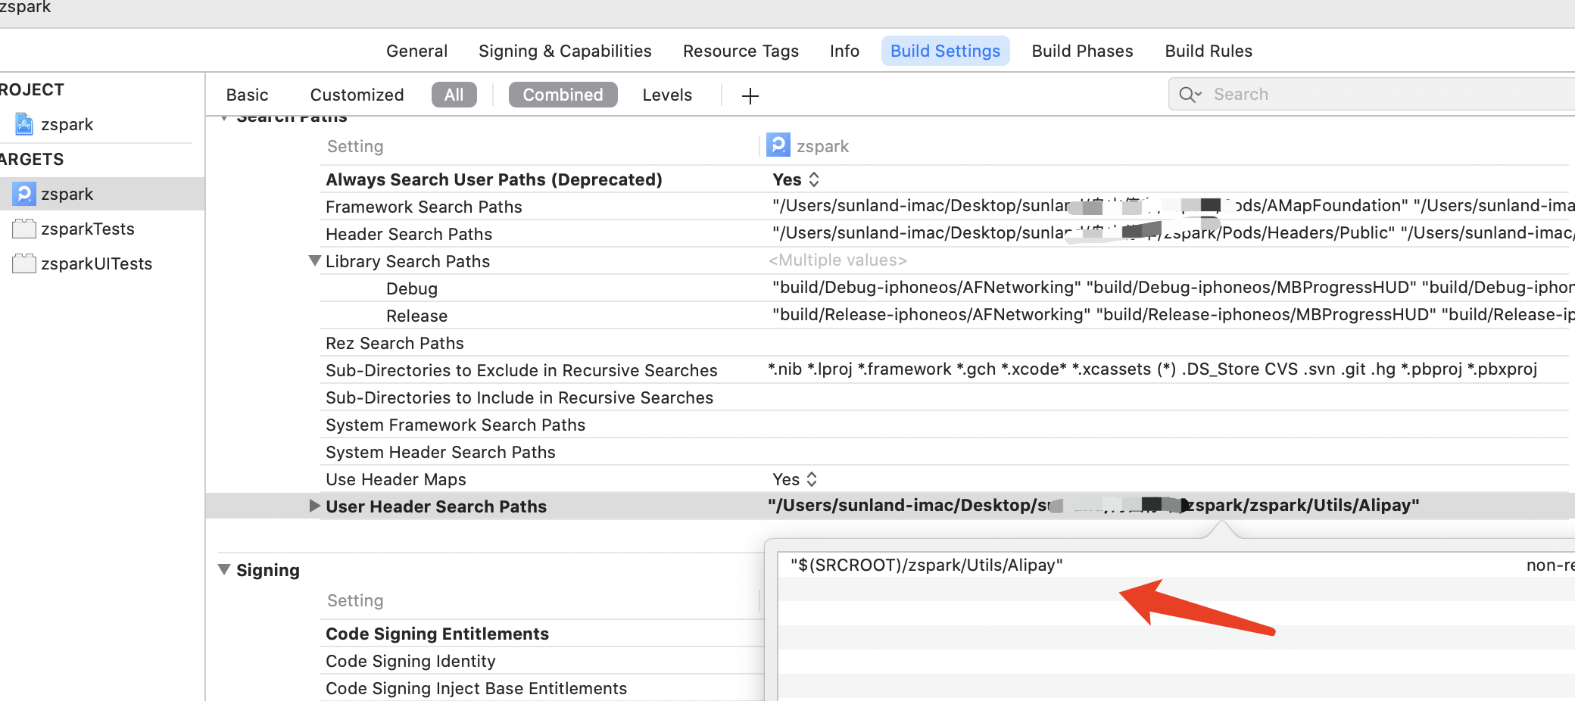Click the zsparkTests target folder icon
Screen dimensions: 1575x701
point(24,229)
